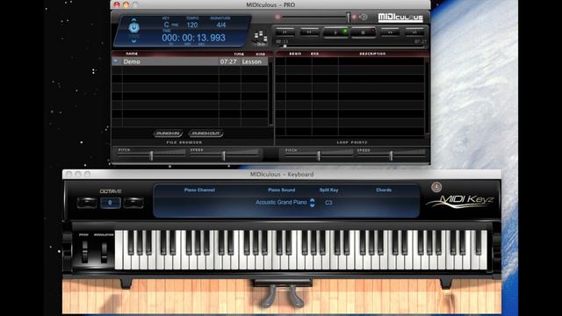Image resolution: width=562 pixels, height=316 pixels.
Task: Adjust the file browser Speed slider
Action: (x=224, y=155)
